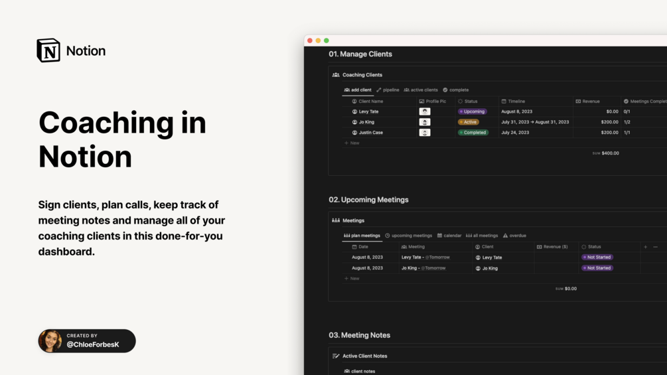Click the Meeting column header
Screen dimensions: 667x375
click(x=413, y=247)
